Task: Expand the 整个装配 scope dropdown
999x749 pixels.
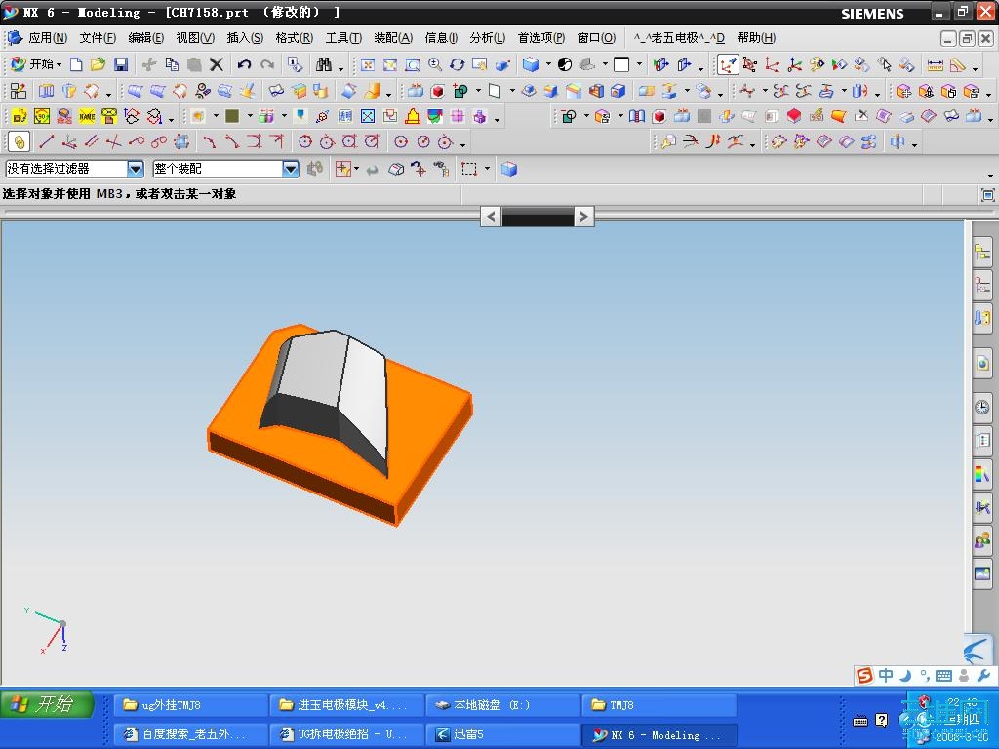Action: click(x=290, y=169)
